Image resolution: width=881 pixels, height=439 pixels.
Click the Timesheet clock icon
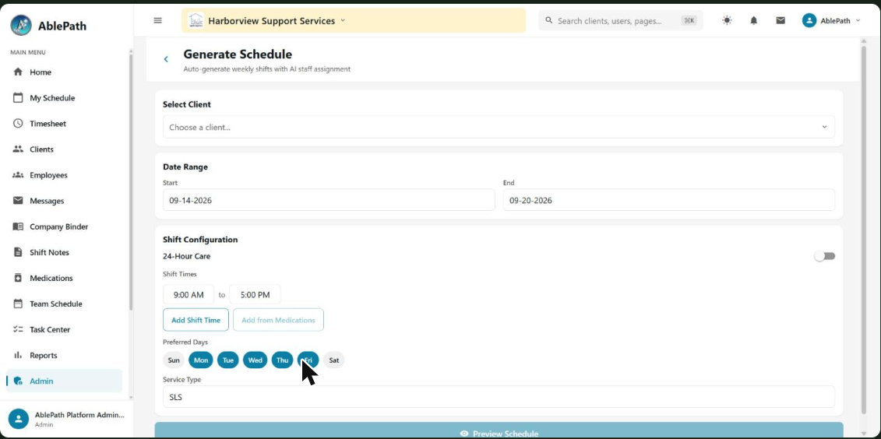pyautogui.click(x=18, y=124)
